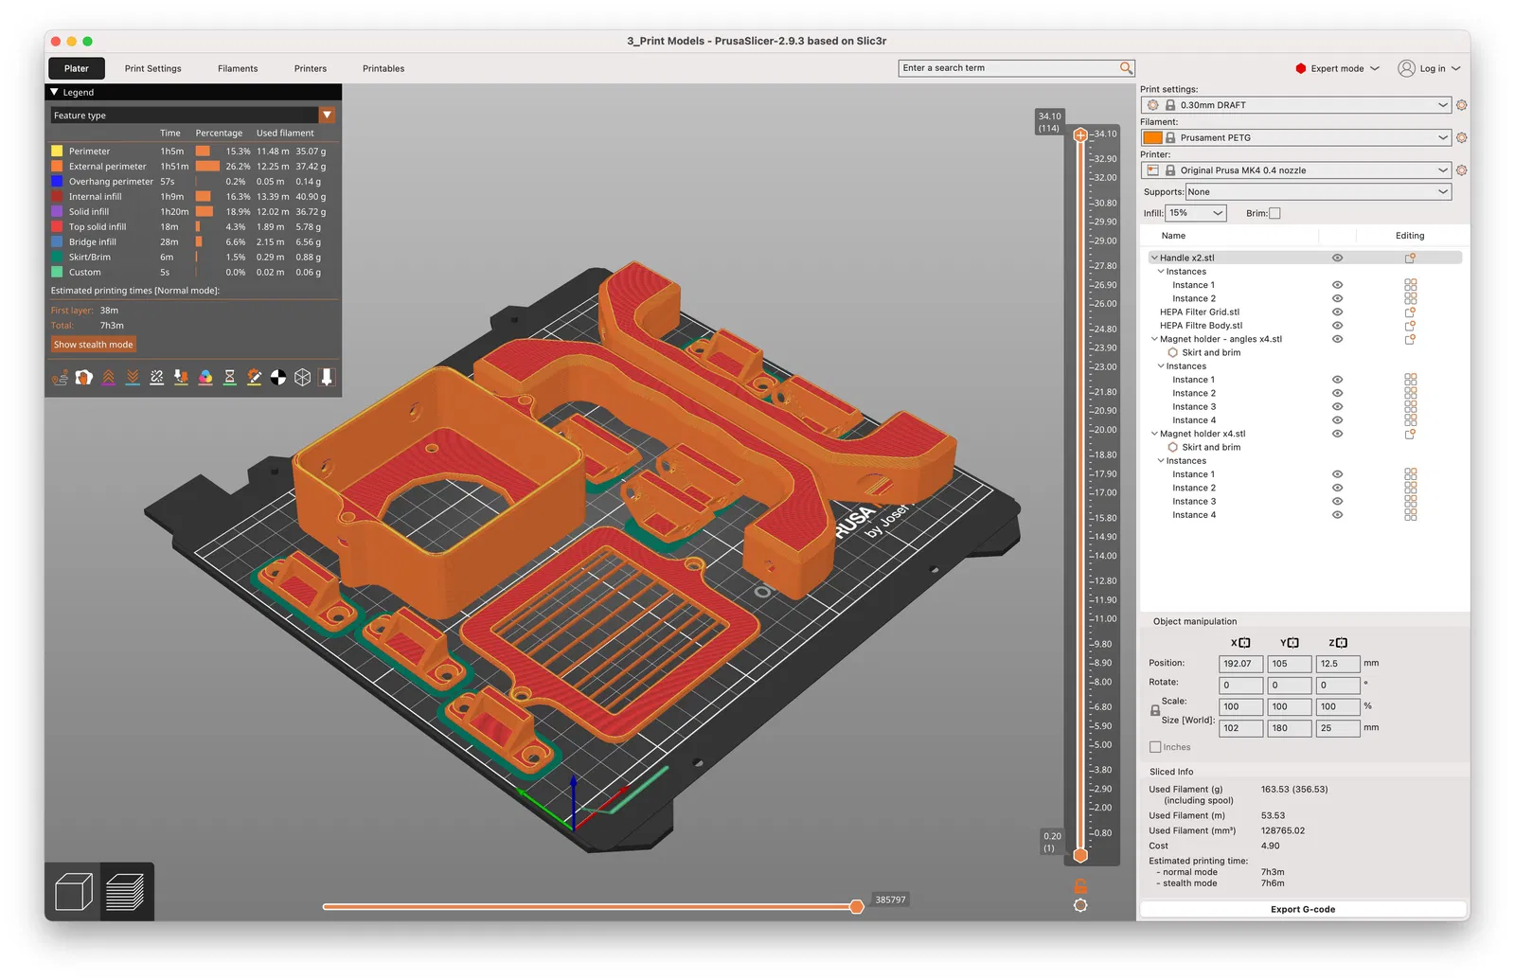Screen dimensions: 1515x980
Task: Open the Infill 15% dropdown
Action: (1196, 214)
